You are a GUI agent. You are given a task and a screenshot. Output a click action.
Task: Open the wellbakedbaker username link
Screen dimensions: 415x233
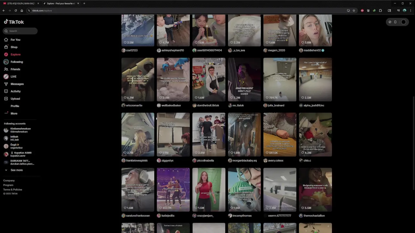click(x=171, y=105)
